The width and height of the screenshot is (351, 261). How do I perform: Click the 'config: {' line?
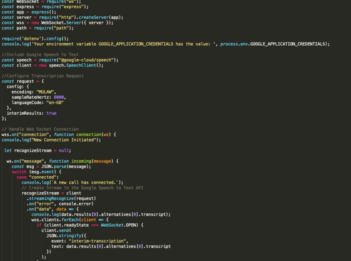18,87
